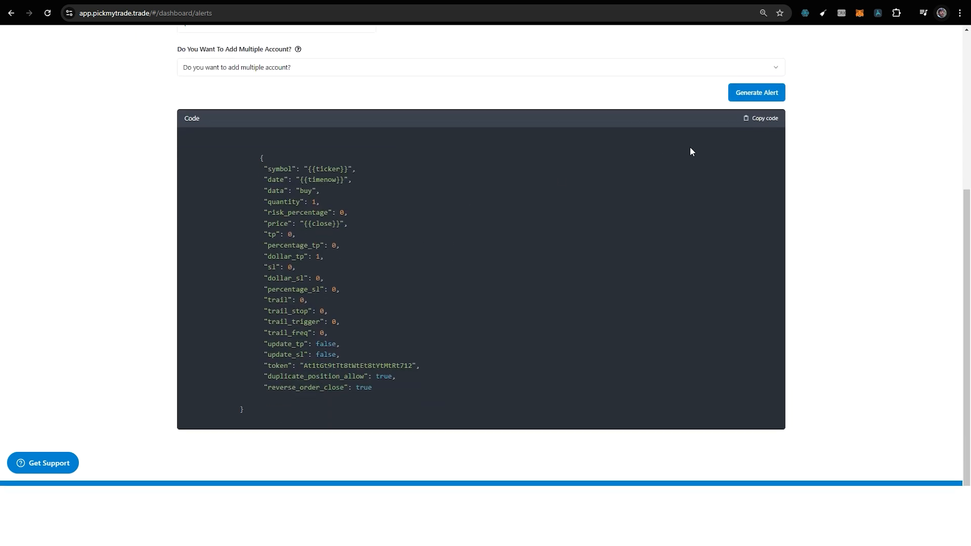971x546 pixels.
Task: Click the "update_sl": false line
Action: pos(301,354)
